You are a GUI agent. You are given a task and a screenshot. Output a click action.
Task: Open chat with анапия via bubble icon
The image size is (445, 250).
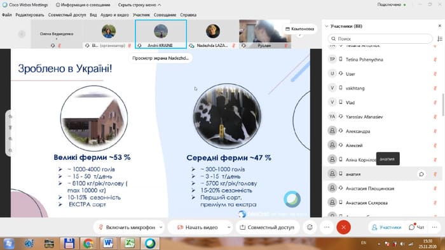421,174
